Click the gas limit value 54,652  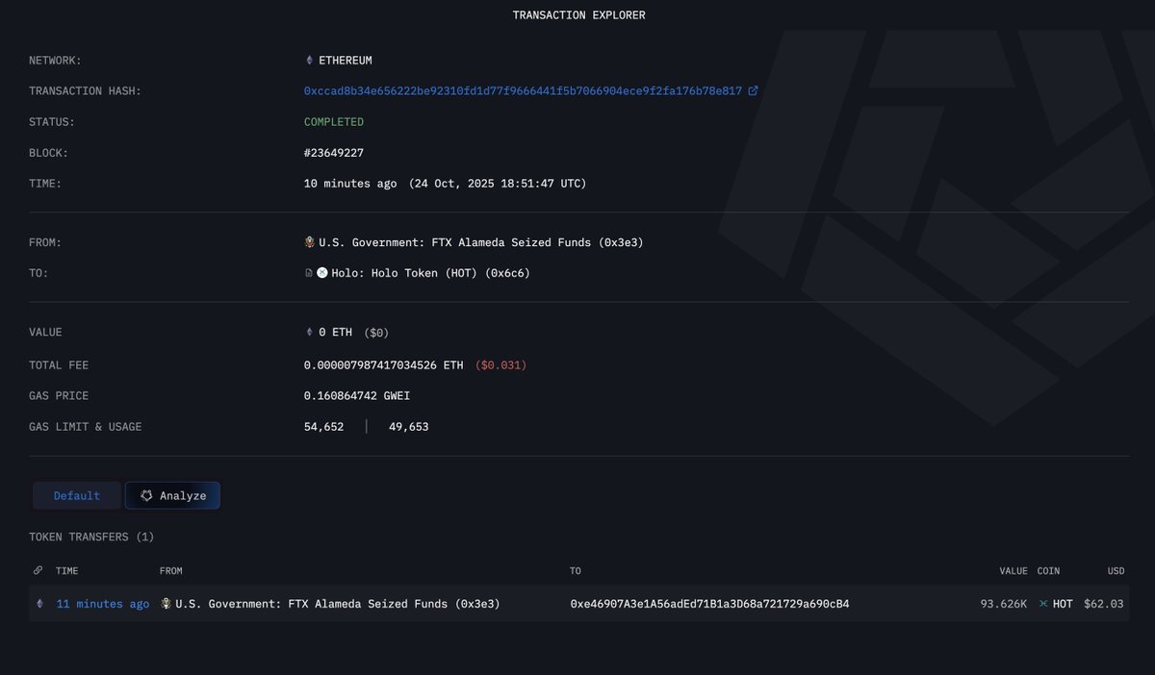[323, 427]
